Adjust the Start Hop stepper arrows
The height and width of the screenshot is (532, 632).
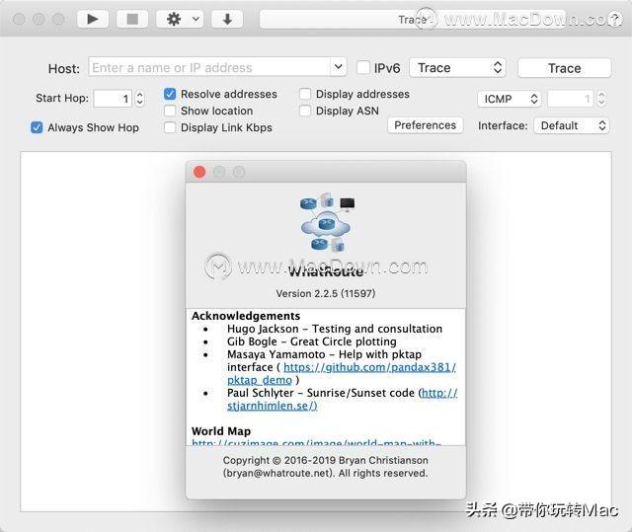[139, 99]
